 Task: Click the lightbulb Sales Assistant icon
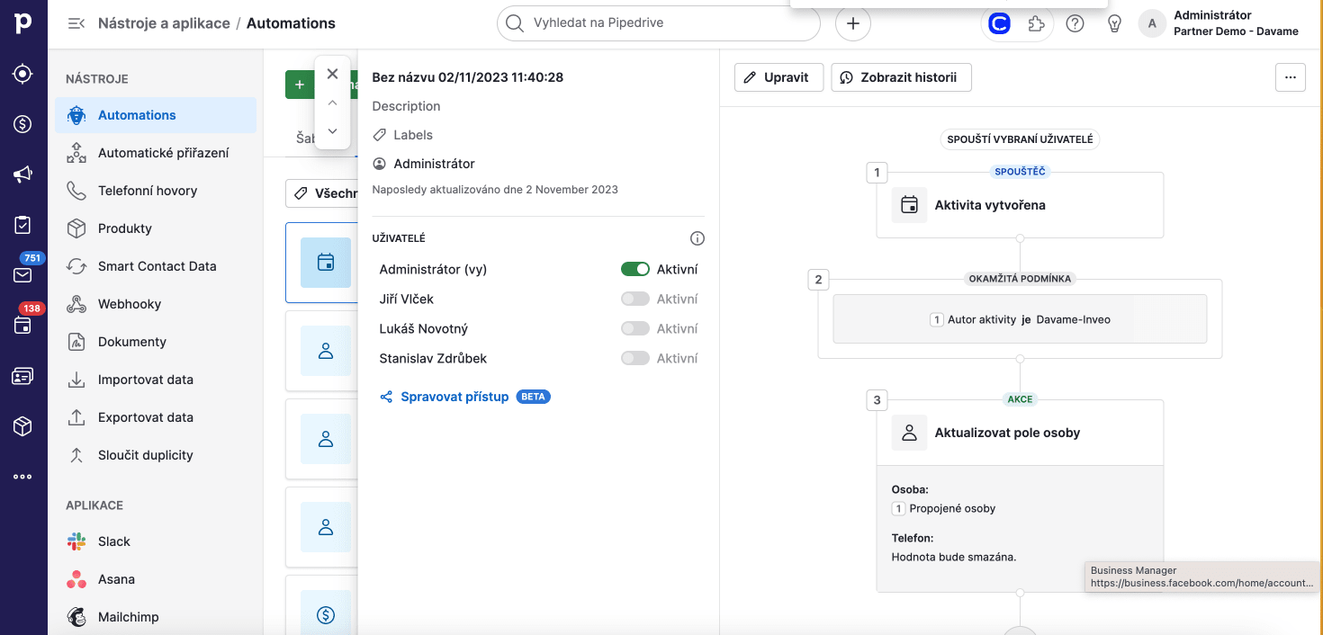pyautogui.click(x=1114, y=24)
